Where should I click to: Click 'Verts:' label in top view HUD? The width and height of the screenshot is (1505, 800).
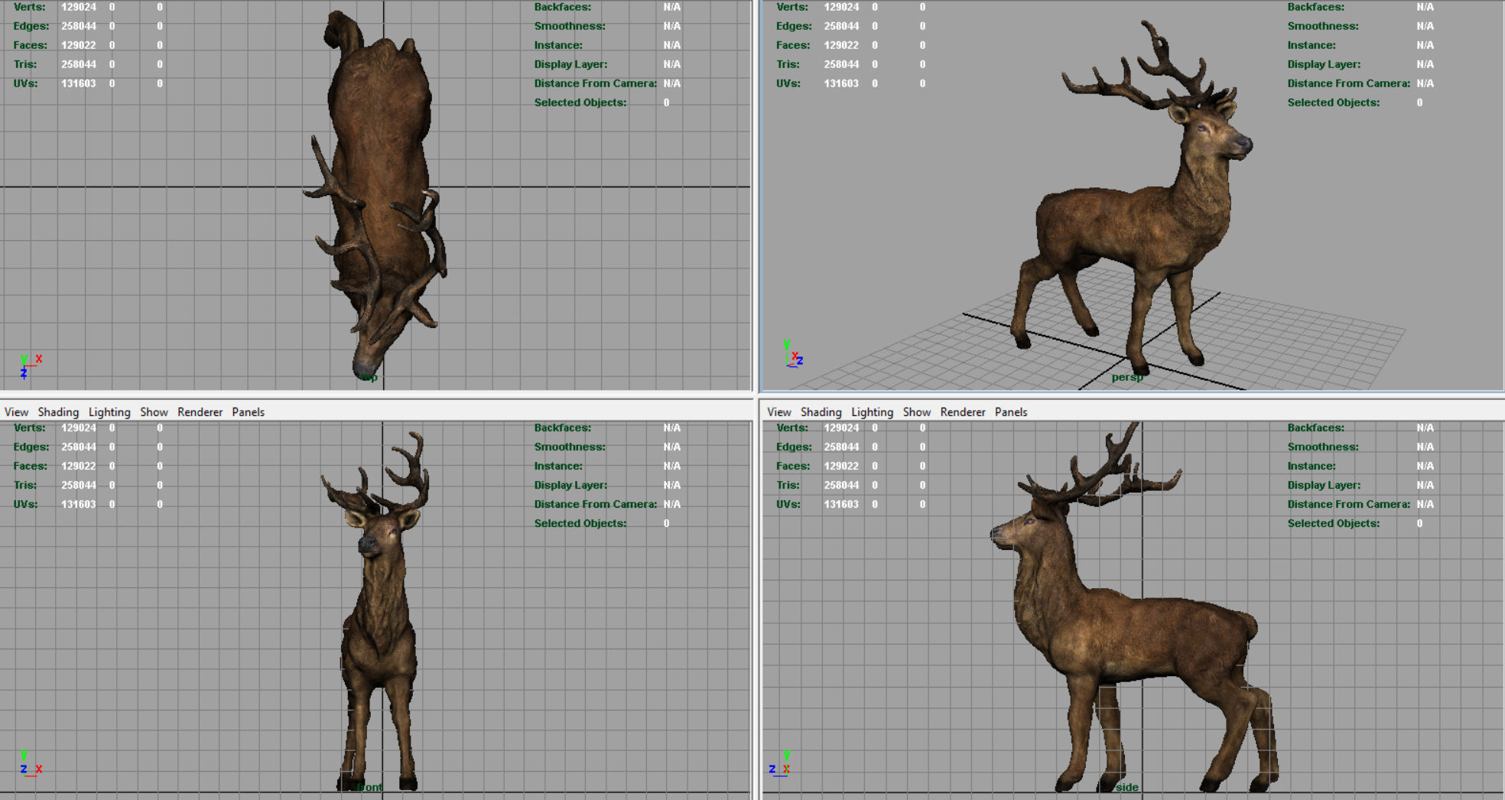click(29, 7)
